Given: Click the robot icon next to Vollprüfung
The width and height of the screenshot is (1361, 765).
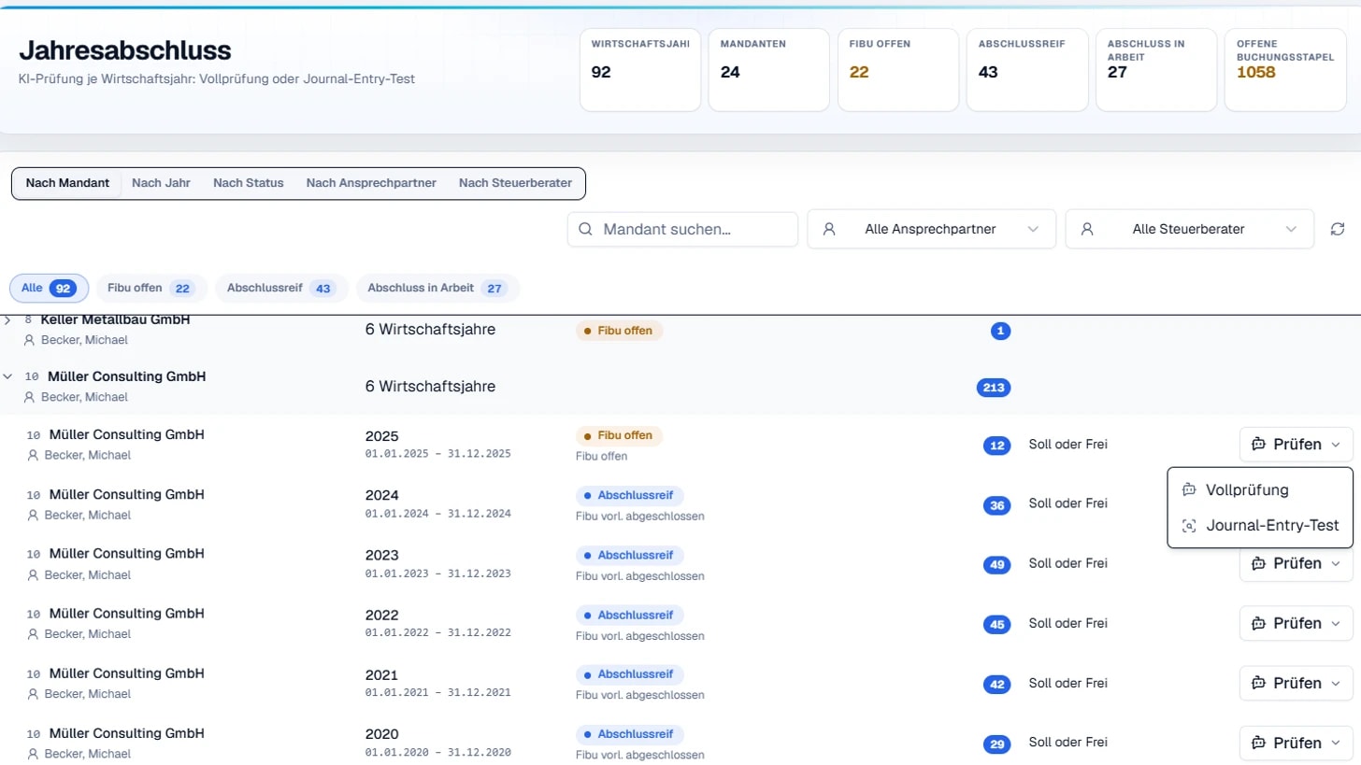Looking at the screenshot, I should (x=1189, y=489).
